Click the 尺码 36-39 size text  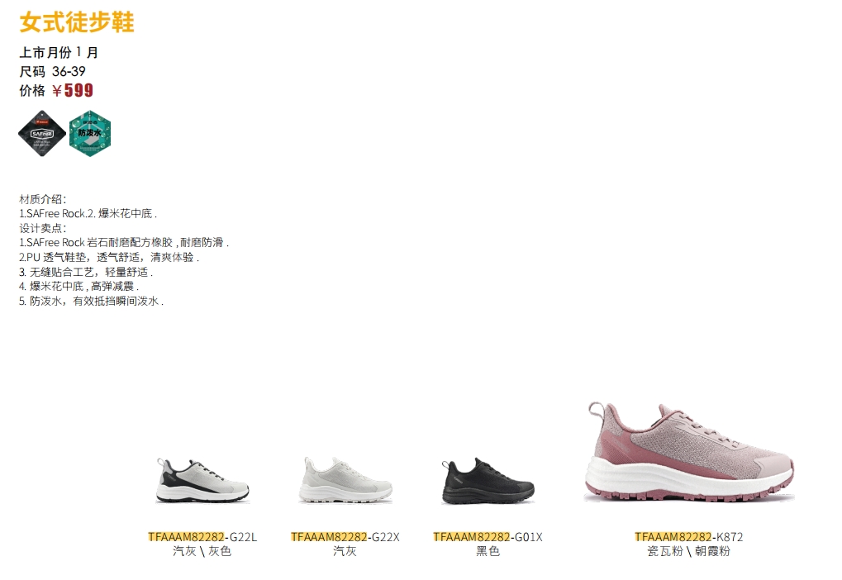click(52, 71)
